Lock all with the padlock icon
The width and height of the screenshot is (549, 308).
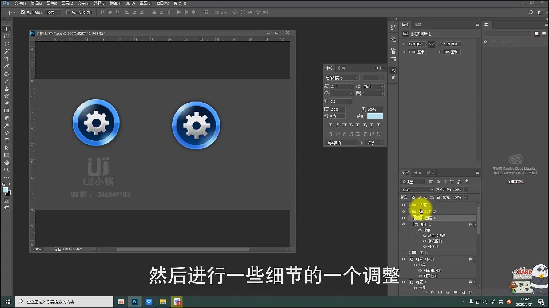[x=439, y=197]
